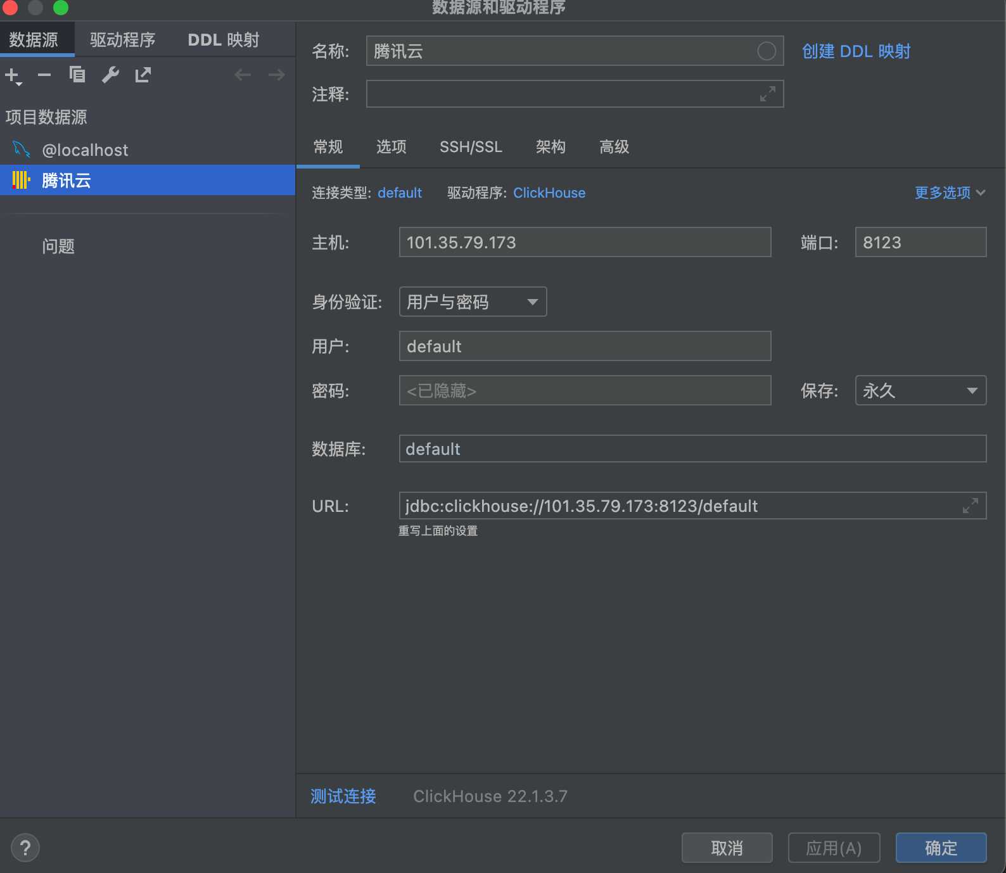Click the color circle in name field

tap(767, 51)
